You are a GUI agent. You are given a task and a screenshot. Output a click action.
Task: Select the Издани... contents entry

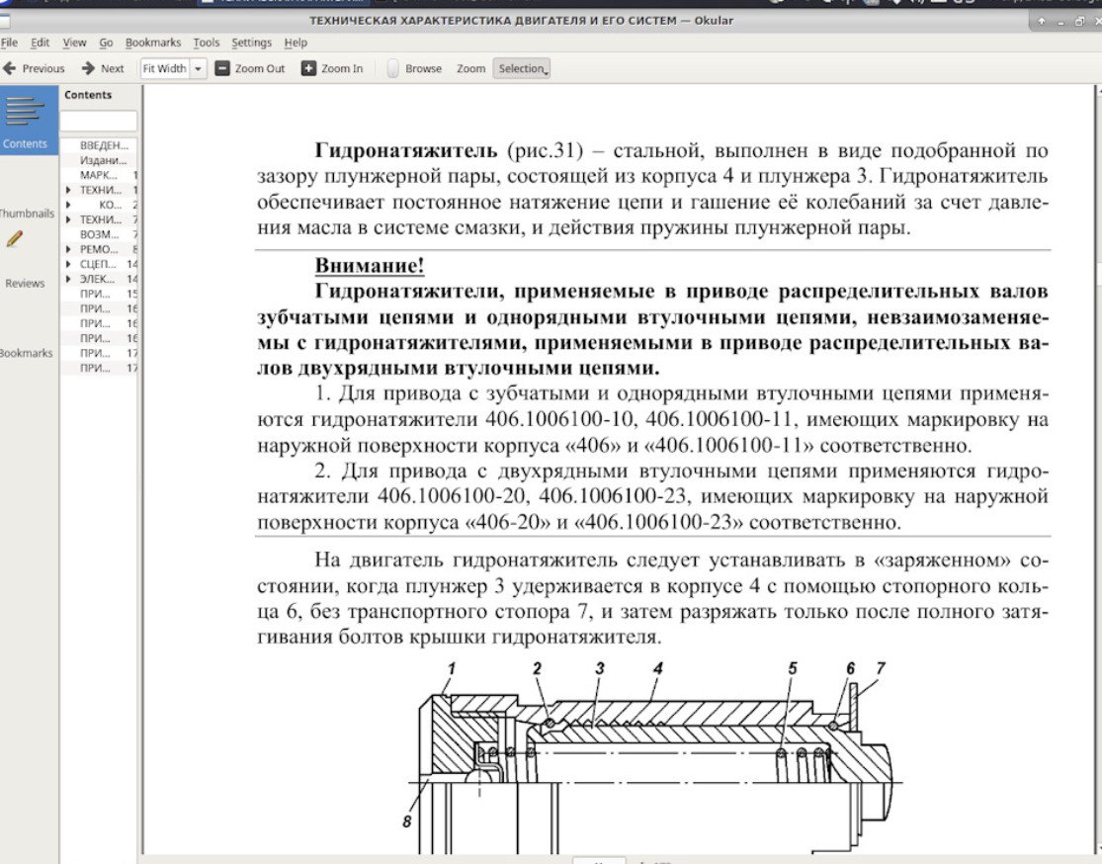(104, 160)
